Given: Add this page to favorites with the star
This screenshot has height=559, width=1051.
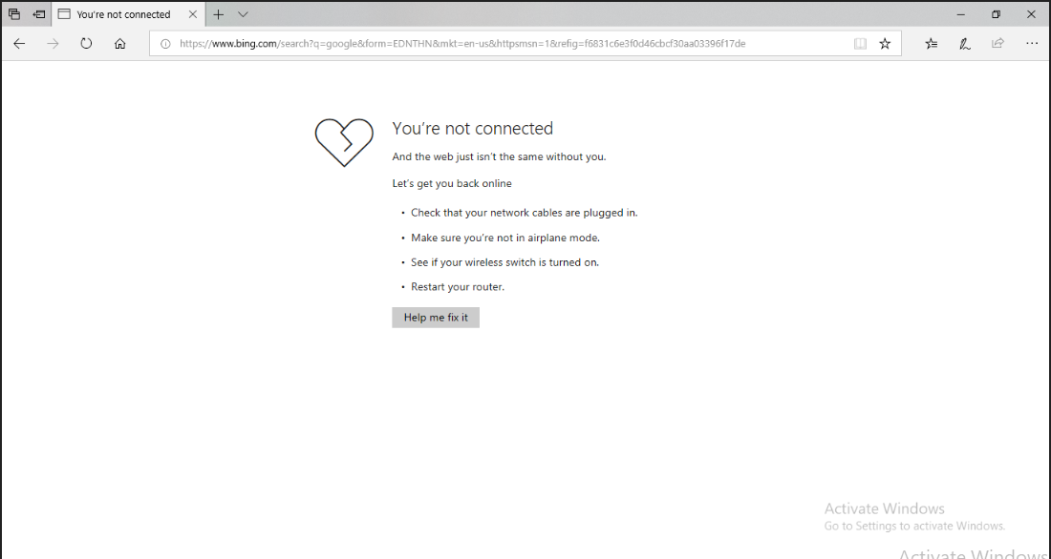Looking at the screenshot, I should click(x=885, y=43).
